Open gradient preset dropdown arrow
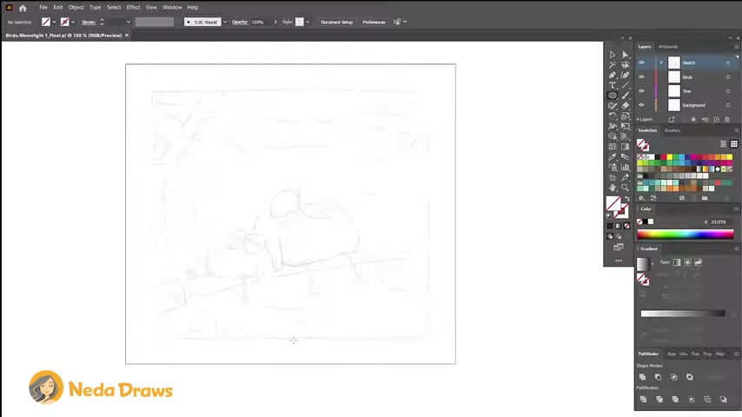The width and height of the screenshot is (742, 417). coord(653,263)
